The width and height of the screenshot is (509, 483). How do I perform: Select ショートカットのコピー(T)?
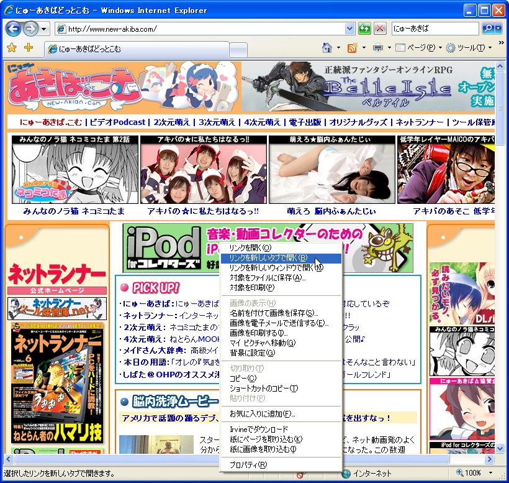click(x=281, y=388)
